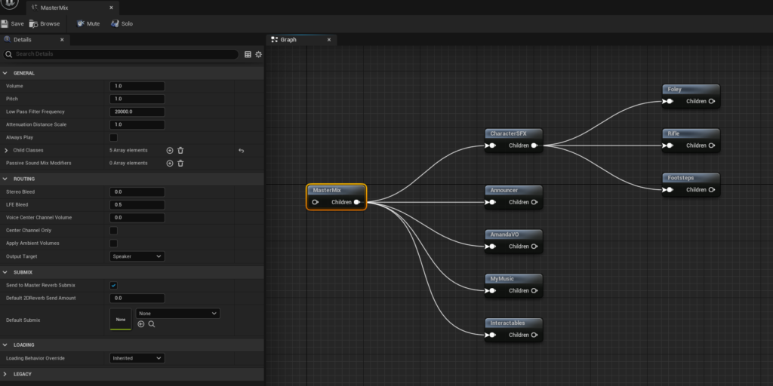Image resolution: width=773 pixels, height=386 pixels.
Task: Empty the Passive Sound Mix Modifiers array
Action: [x=180, y=163]
